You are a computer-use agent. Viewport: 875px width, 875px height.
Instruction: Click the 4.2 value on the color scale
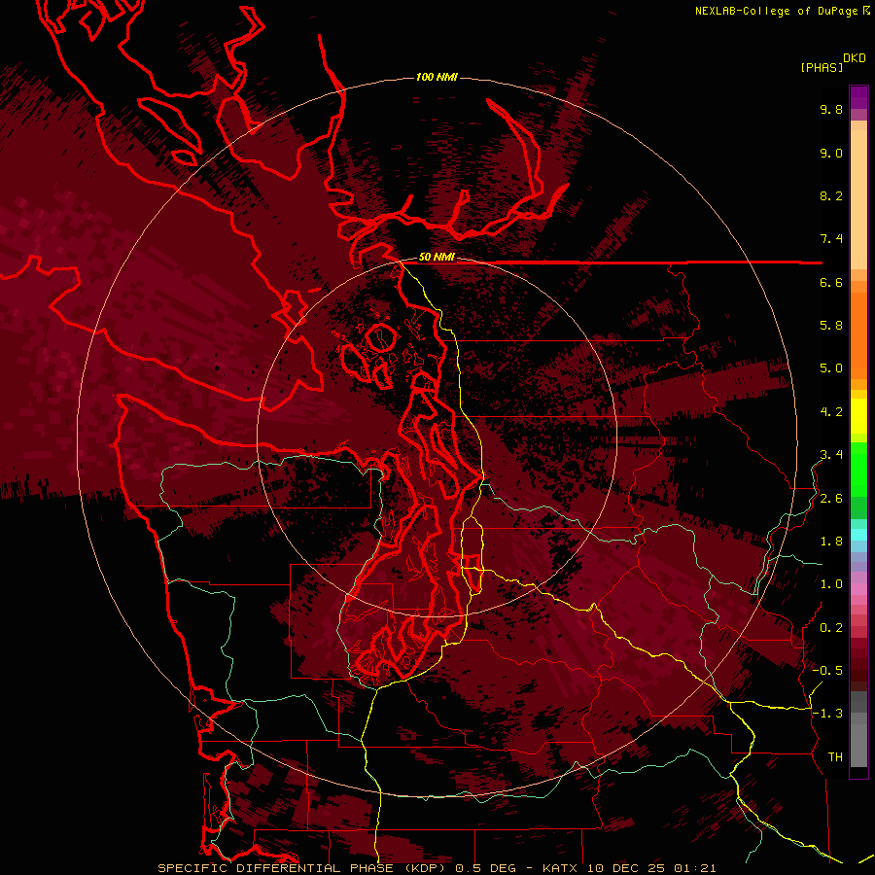[x=831, y=412]
